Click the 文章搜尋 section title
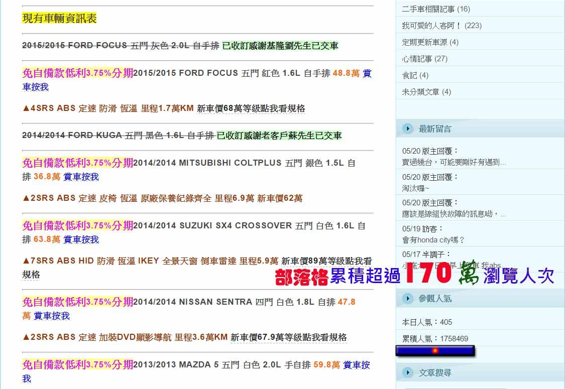565x389 pixels. [435, 372]
